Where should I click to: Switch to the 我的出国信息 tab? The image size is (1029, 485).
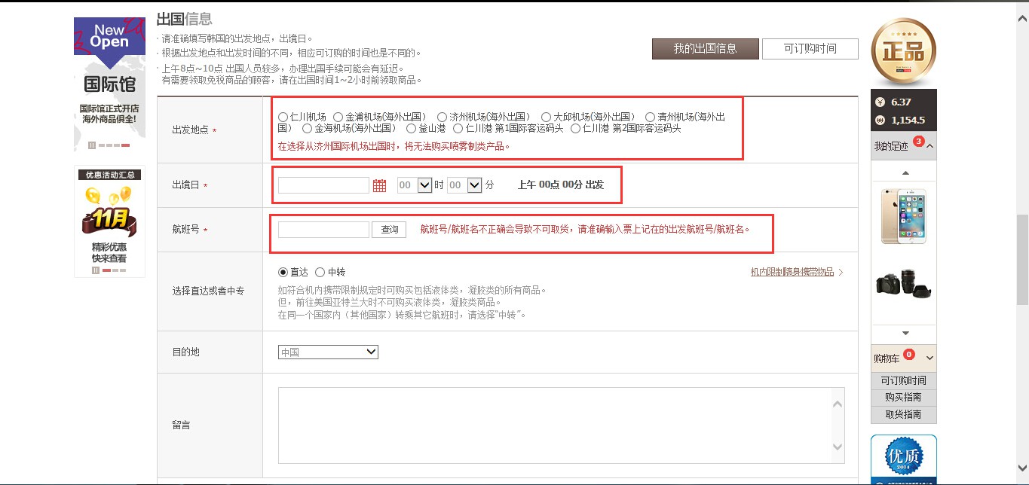(x=704, y=48)
